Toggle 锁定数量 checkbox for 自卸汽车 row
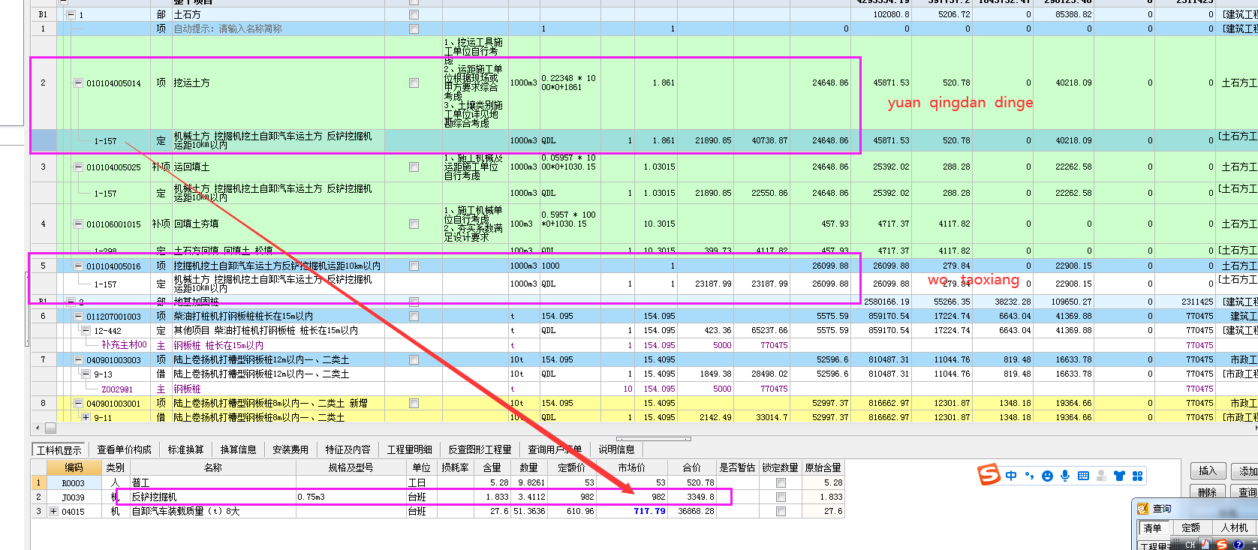1258x550 pixels. (781, 511)
